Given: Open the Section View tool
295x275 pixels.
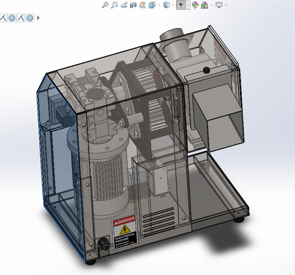Looking at the screenshot, I should (x=133, y=5).
